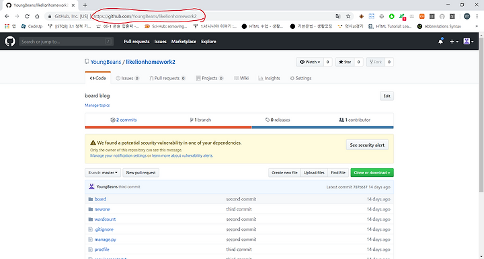Image resolution: width=484 pixels, height=259 pixels.
Task: Open Sci-Hub bookmark
Action: [x=166, y=26]
